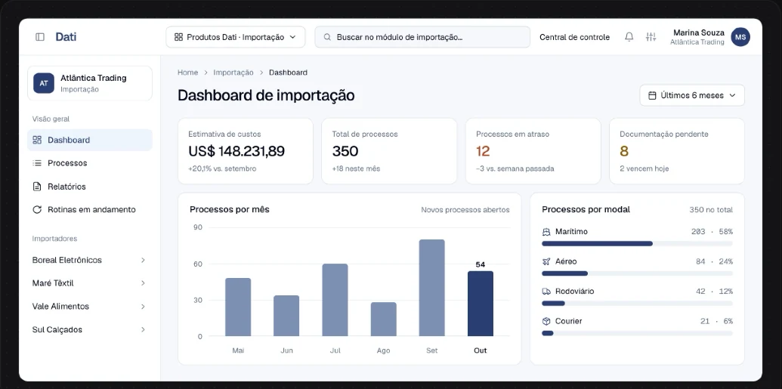Screen dimensions: 782x389
Task: Open Relatórios in the sidebar
Action: pyautogui.click(x=90, y=187)
